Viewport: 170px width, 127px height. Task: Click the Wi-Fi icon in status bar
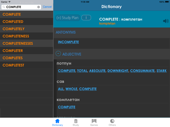9,2
